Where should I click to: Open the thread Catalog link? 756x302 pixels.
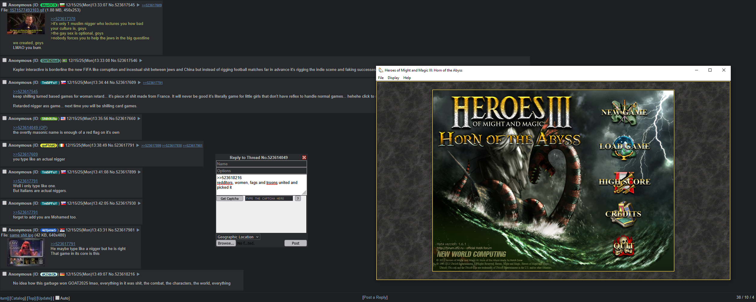[18, 298]
